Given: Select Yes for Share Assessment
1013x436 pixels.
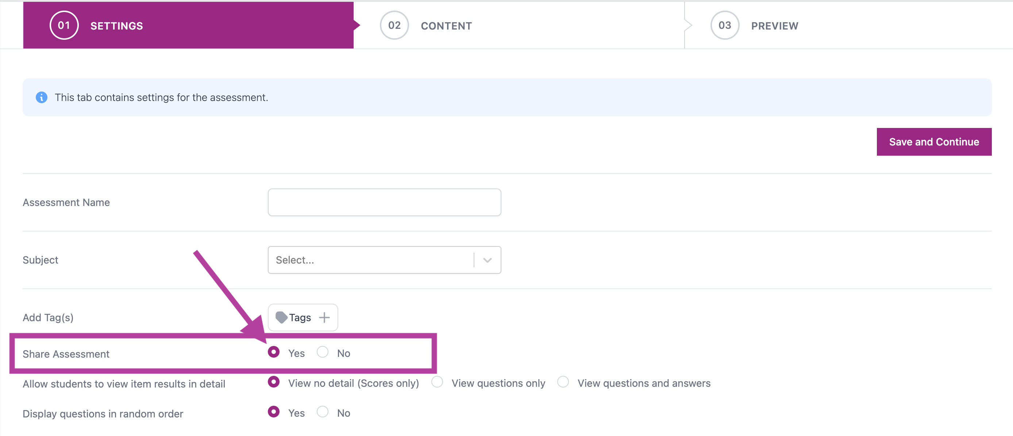Looking at the screenshot, I should (274, 352).
